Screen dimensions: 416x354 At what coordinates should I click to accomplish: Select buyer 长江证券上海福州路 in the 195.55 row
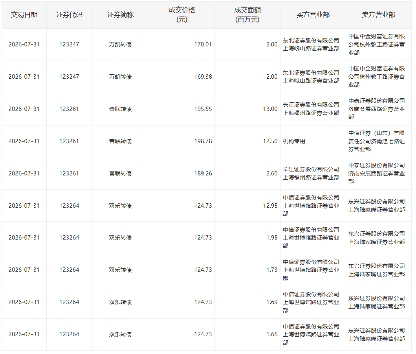[x=311, y=109]
